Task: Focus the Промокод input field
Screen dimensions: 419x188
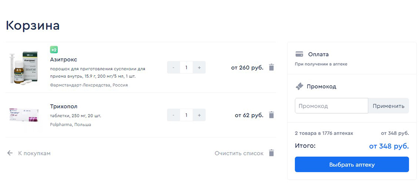Action: [331, 106]
